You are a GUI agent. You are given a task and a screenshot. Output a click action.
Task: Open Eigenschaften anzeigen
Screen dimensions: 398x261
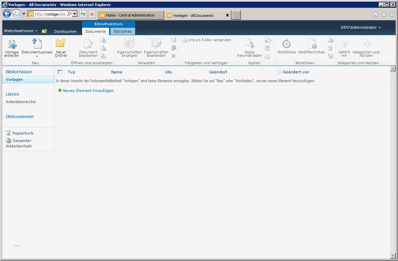[129, 48]
